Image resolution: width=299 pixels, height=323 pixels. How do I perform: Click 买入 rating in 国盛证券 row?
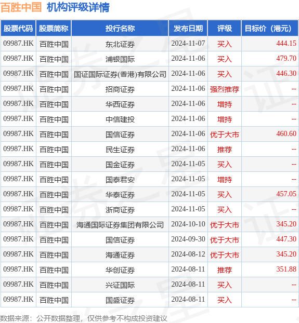pos(224,300)
